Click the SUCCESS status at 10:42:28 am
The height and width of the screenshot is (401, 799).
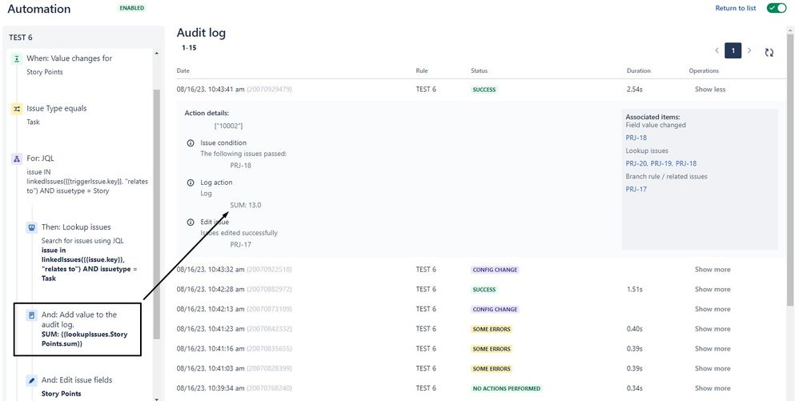484,290
